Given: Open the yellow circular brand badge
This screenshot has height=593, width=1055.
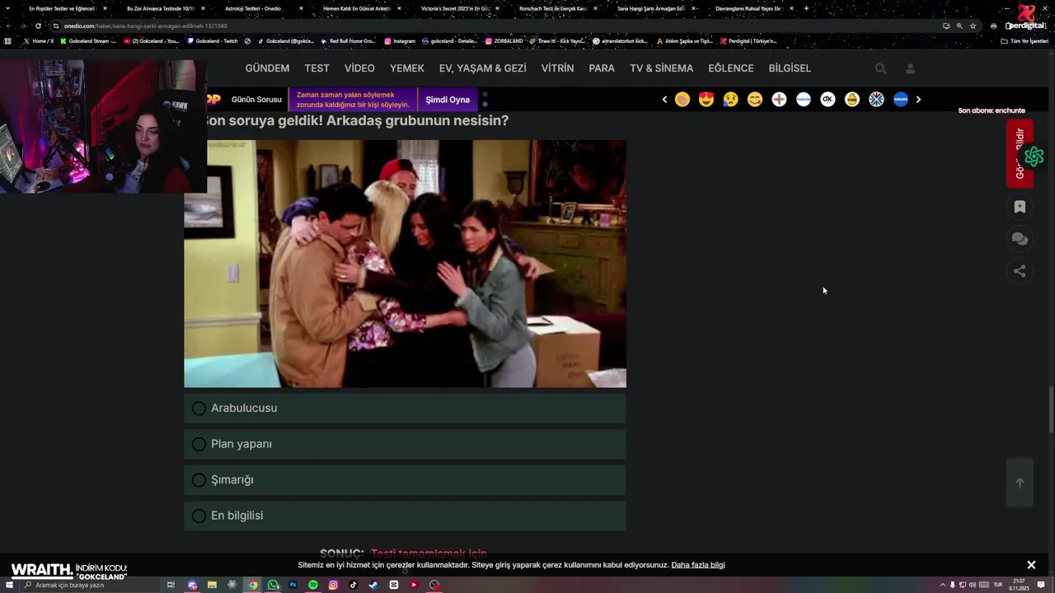Looking at the screenshot, I should [x=852, y=100].
